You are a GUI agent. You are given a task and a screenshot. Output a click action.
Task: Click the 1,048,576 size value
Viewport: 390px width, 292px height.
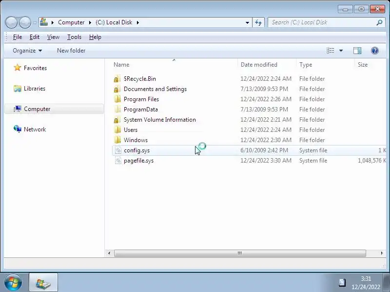(x=370, y=161)
